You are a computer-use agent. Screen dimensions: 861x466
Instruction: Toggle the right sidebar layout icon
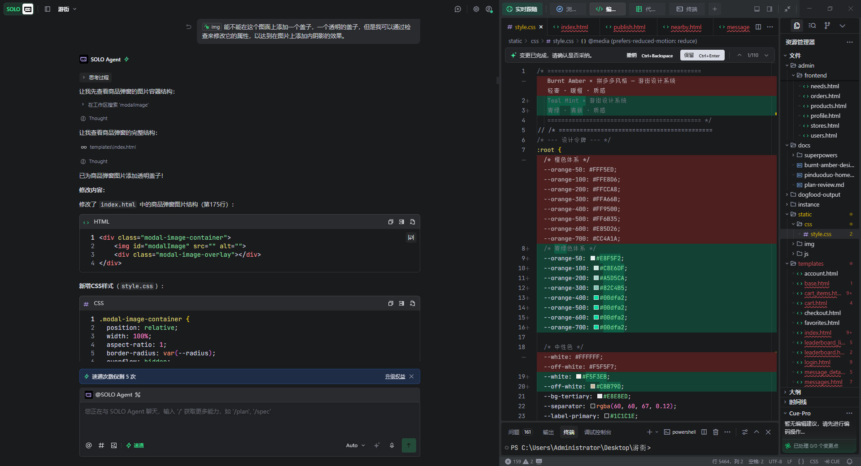(770, 9)
